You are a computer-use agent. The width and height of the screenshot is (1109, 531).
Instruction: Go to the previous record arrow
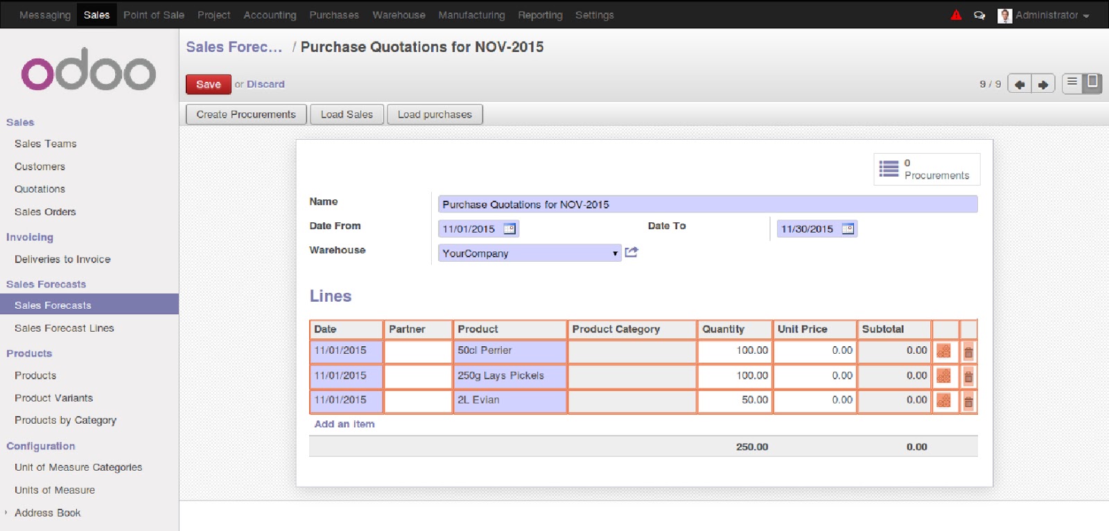1019,84
